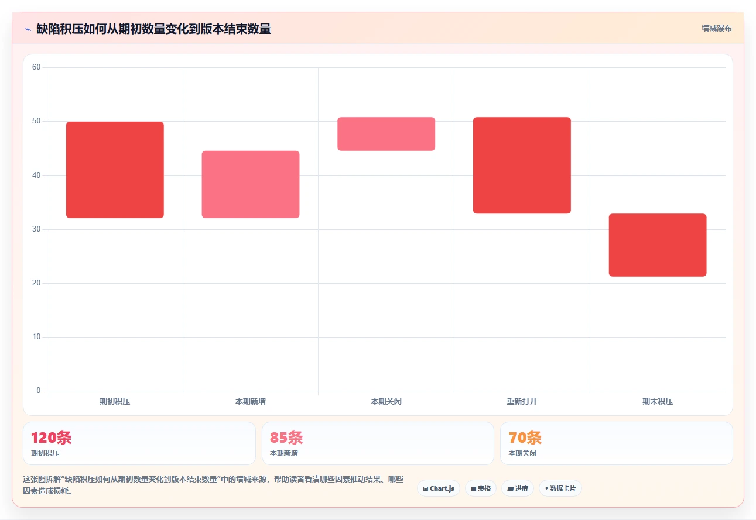Click the description paragraph starting 这张图拆解
The width and height of the screenshot is (756, 520).
point(213,485)
